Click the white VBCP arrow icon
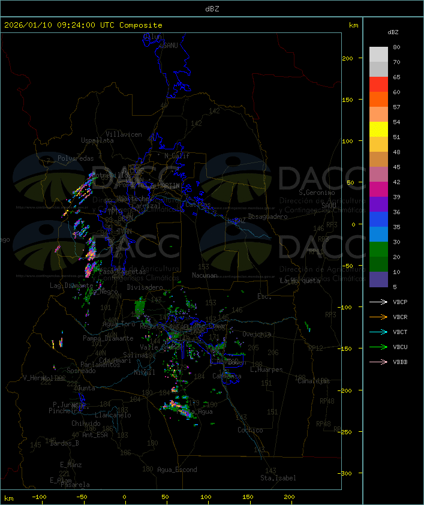This screenshot has height=505, width=424. click(378, 302)
